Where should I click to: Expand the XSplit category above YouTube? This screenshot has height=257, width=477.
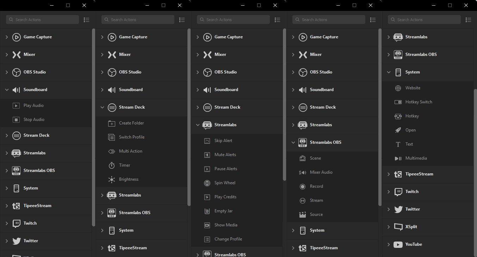click(x=389, y=227)
